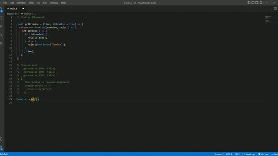This screenshot has height=156, width=278.
Task: Split the editor to the right
Action: point(275,9)
